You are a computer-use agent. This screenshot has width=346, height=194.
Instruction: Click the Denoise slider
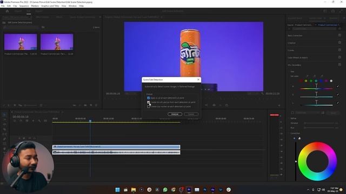(x=320, y=123)
